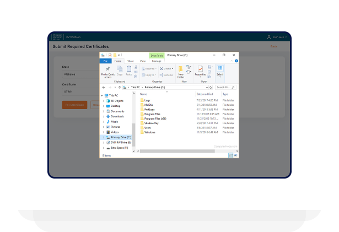Click the Properties checkmark icon
The height and width of the screenshot is (232, 339).
click(x=200, y=69)
